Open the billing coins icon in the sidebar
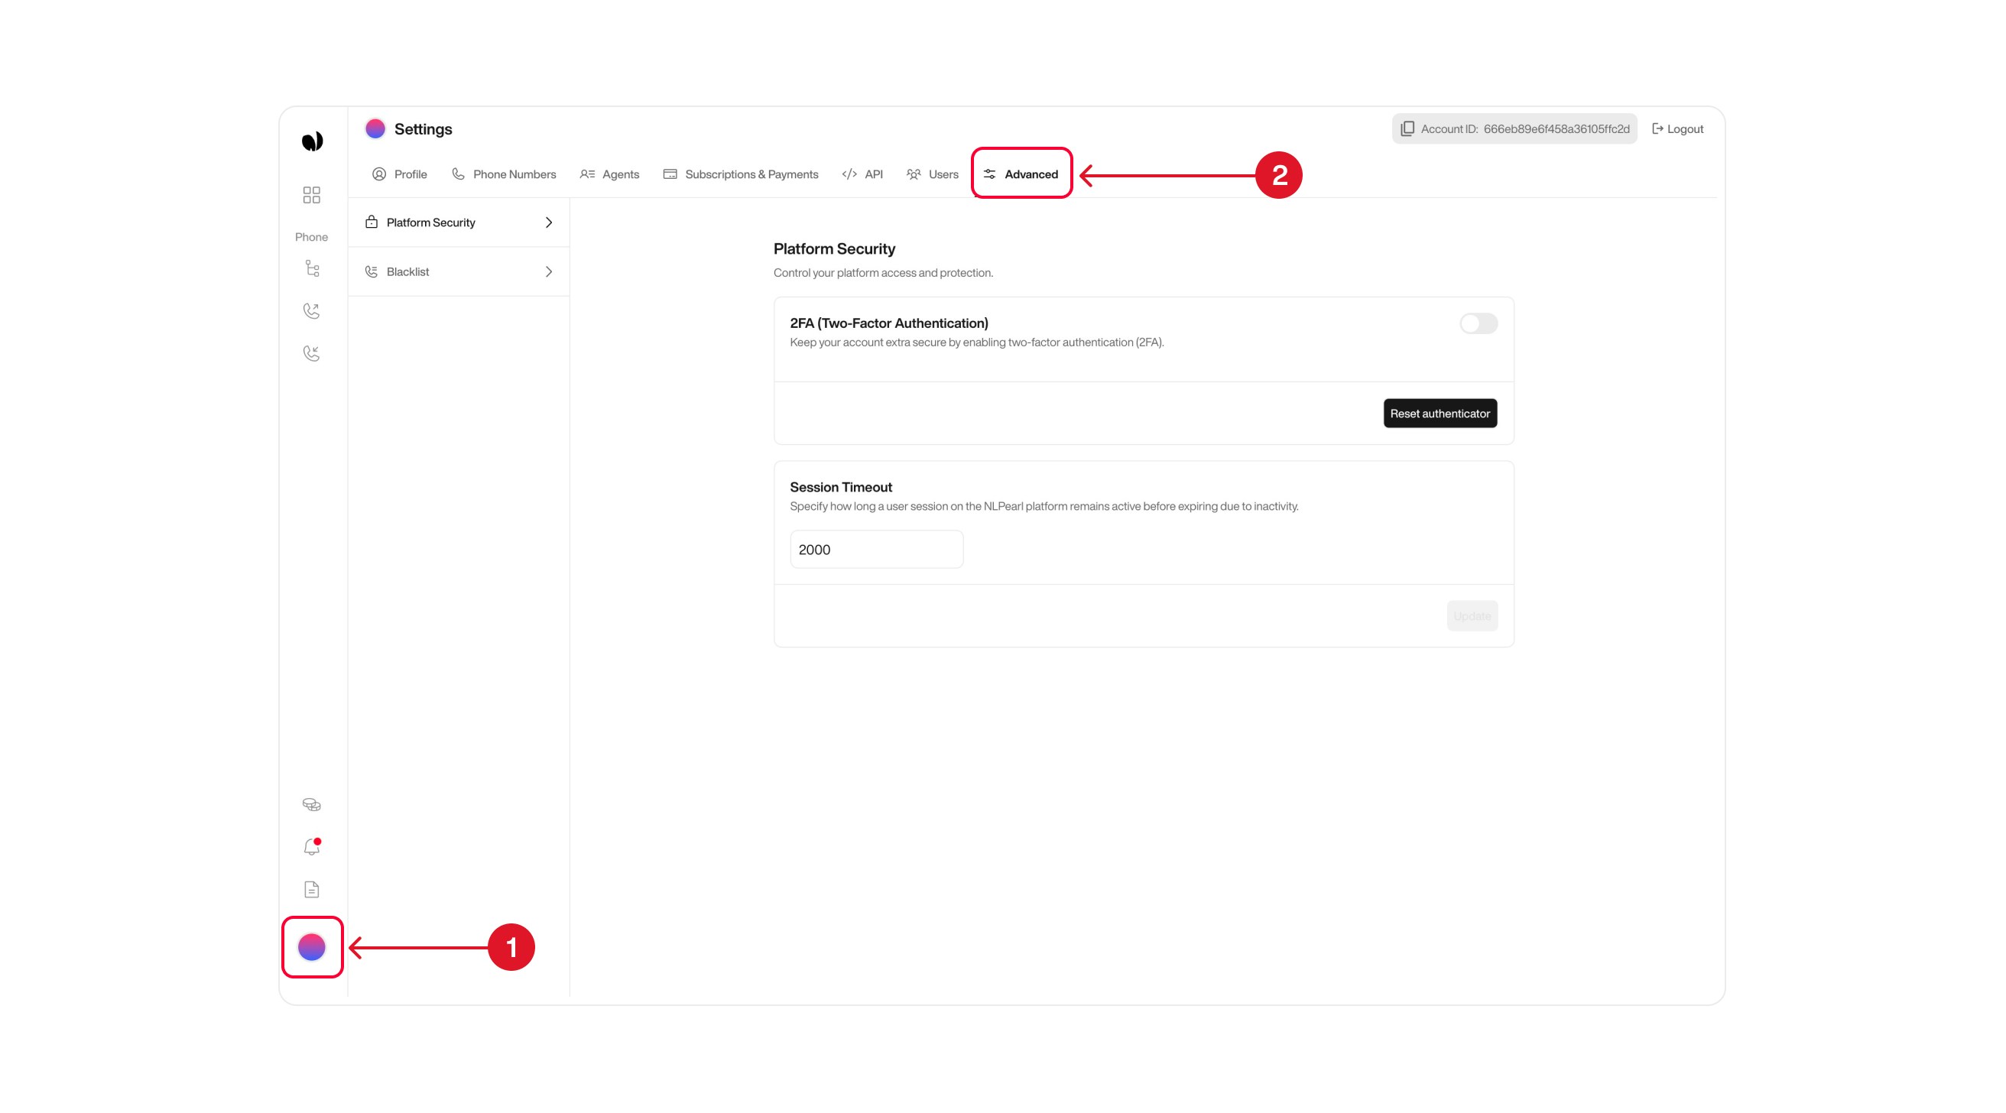 pos(311,803)
